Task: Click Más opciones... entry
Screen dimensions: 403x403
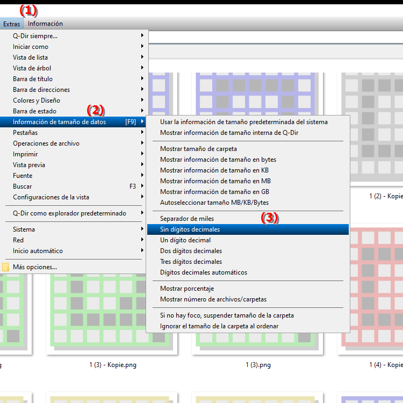Action: tap(74, 267)
